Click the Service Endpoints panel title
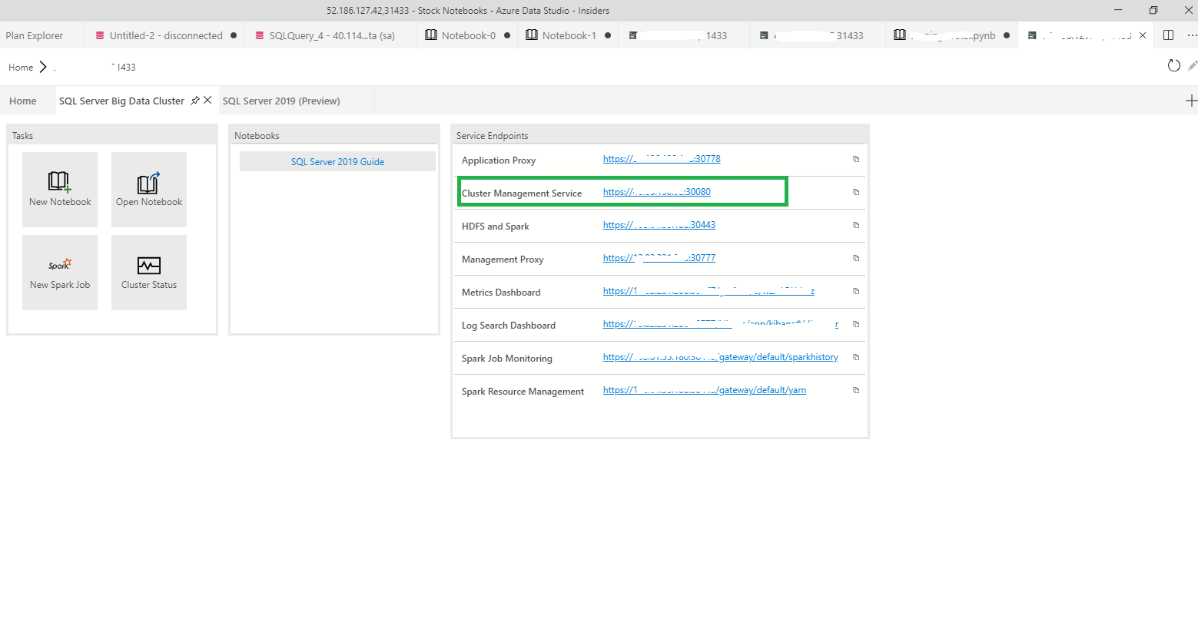Viewport: 1198px width, 635px height. (492, 136)
